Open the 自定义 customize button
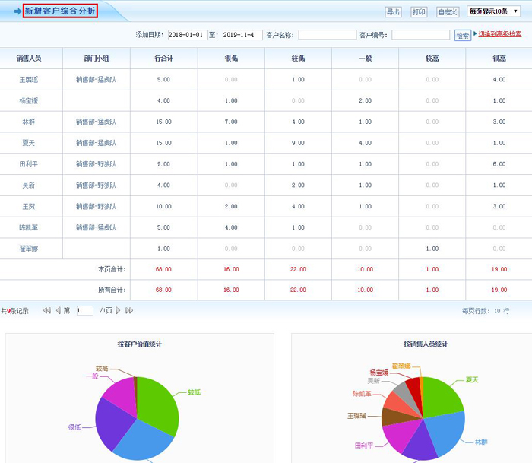 (x=448, y=12)
